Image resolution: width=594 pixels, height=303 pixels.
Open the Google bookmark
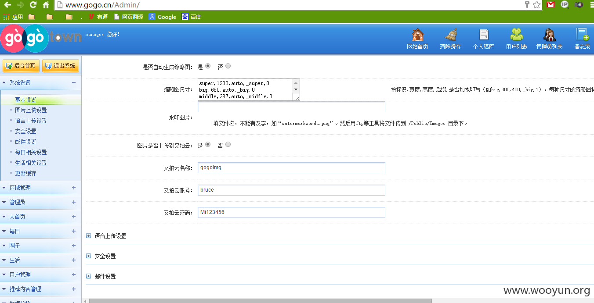pyautogui.click(x=162, y=17)
